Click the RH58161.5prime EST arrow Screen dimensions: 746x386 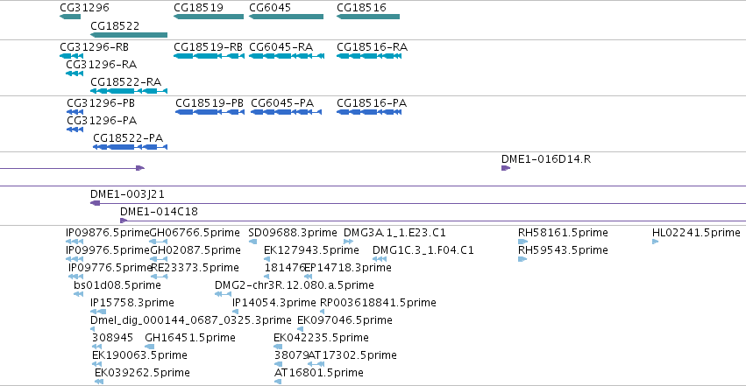(x=522, y=242)
